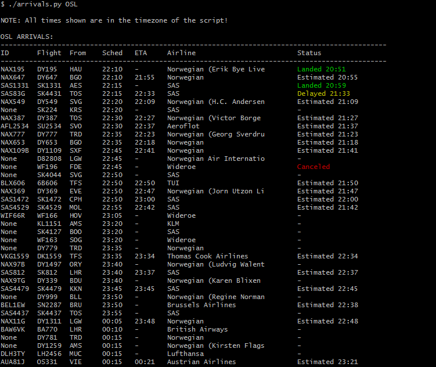Click 'Norwegian (Victor Borge' airline text
Image resolution: width=436 pixels, height=367 pixels.
214,118
